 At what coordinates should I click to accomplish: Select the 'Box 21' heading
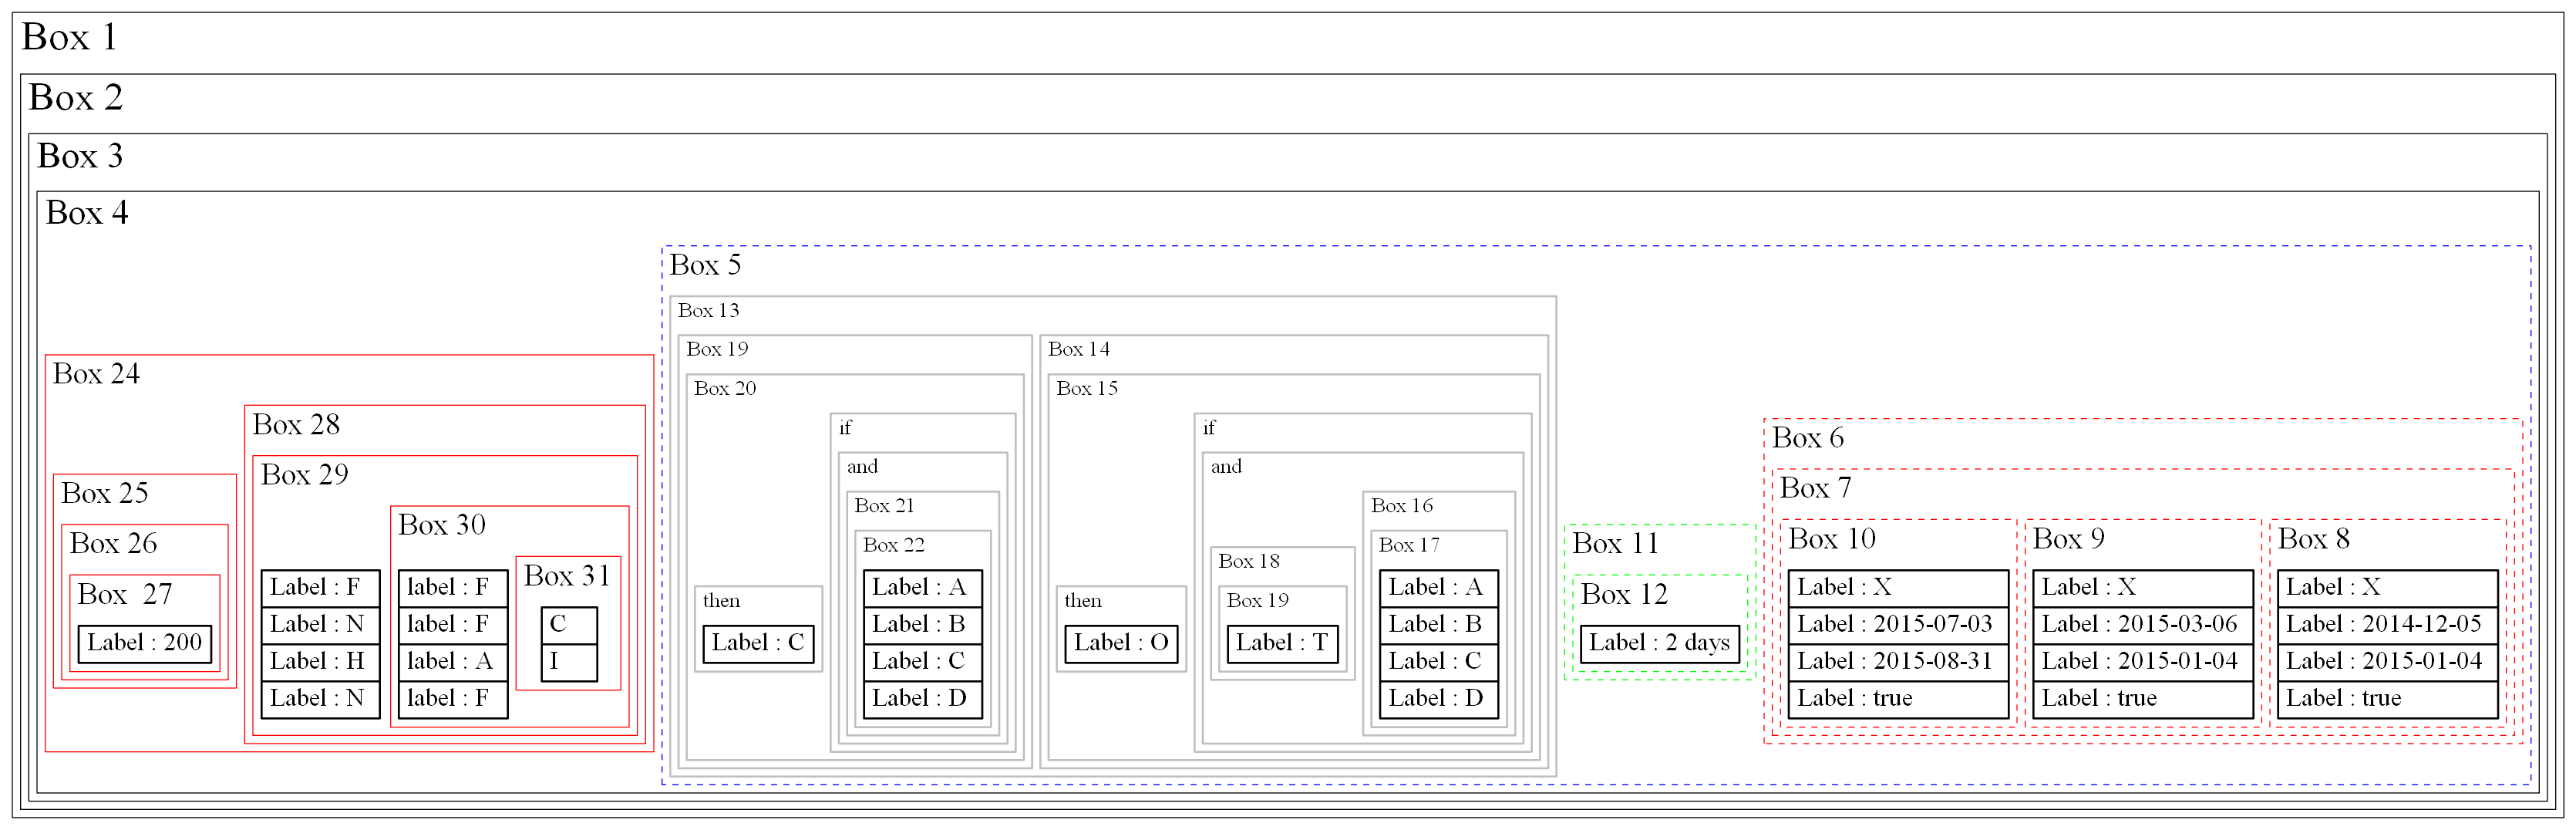point(884,506)
